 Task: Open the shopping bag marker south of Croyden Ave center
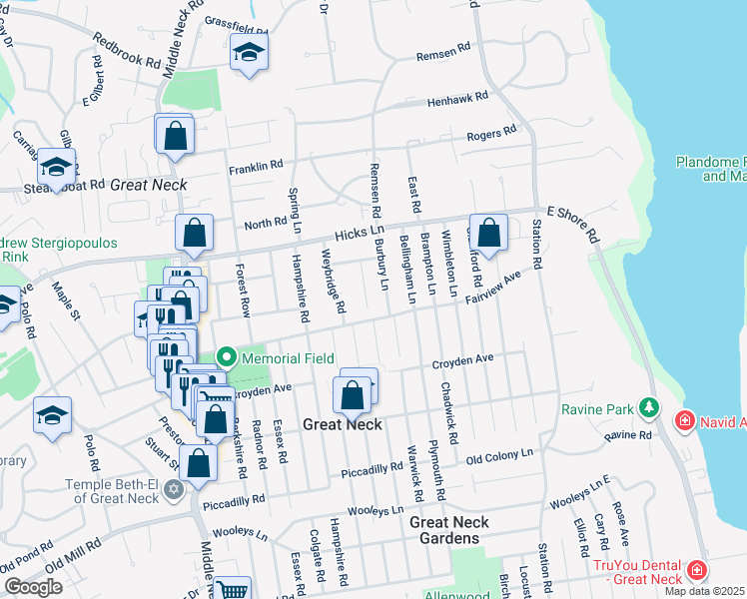tap(353, 397)
